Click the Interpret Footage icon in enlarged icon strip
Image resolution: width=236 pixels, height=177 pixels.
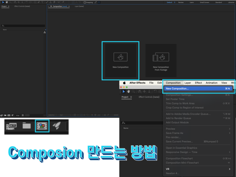coord(11,126)
